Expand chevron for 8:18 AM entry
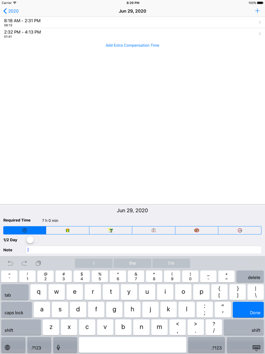Screen dimensions: 265x354 [260, 22]
